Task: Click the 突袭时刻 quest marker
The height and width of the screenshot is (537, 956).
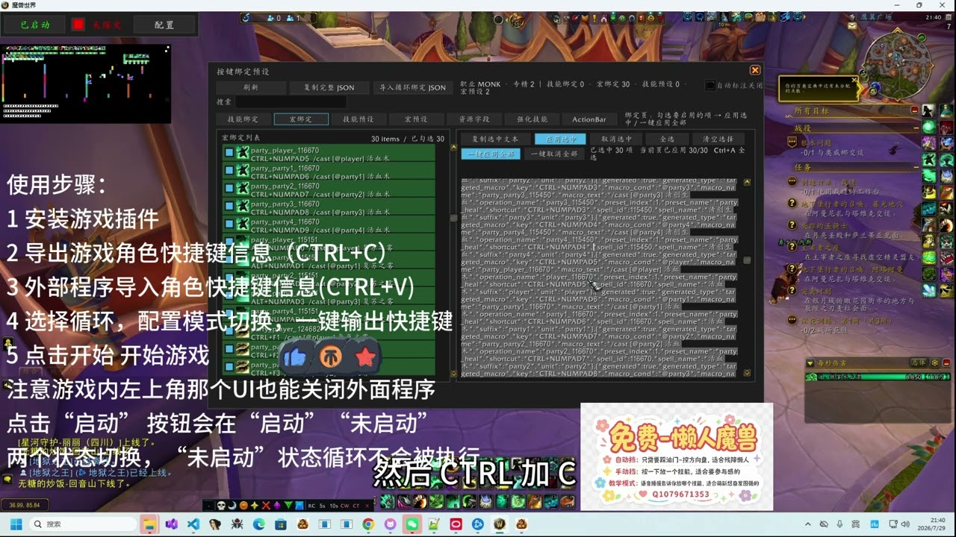Action: [792, 292]
